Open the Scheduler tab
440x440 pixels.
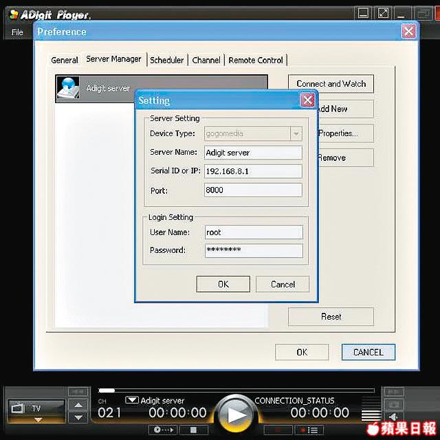coord(166,60)
